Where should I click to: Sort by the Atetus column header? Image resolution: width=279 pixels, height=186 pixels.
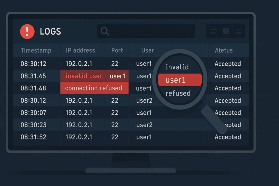tap(224, 50)
